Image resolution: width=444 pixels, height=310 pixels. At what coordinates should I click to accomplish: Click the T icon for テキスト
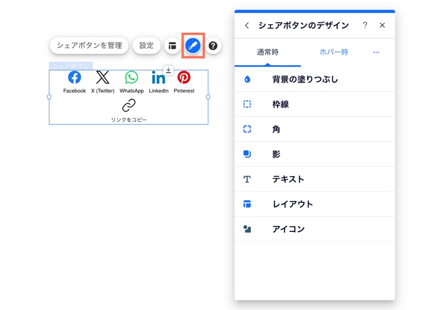pos(247,179)
